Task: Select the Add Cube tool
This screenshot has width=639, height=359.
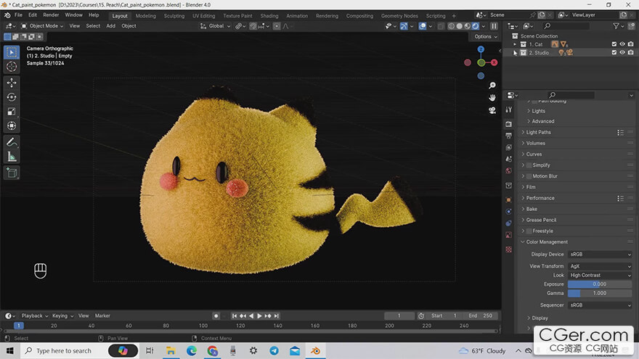Action: 12,173
